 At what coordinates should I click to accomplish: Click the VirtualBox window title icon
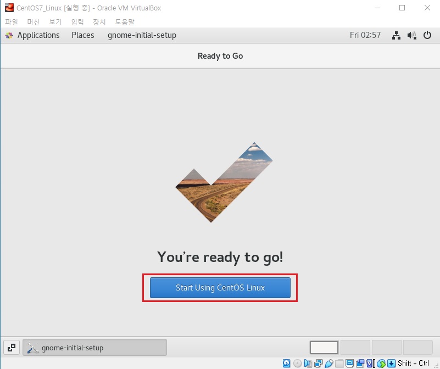pyautogui.click(x=9, y=8)
